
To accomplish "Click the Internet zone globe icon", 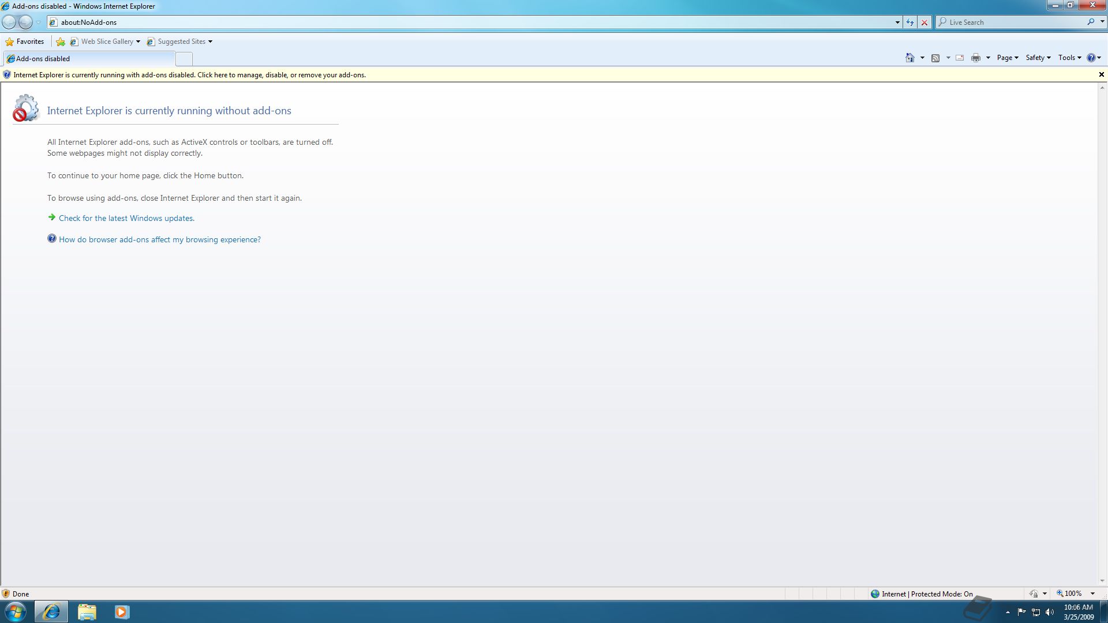I will [x=875, y=594].
